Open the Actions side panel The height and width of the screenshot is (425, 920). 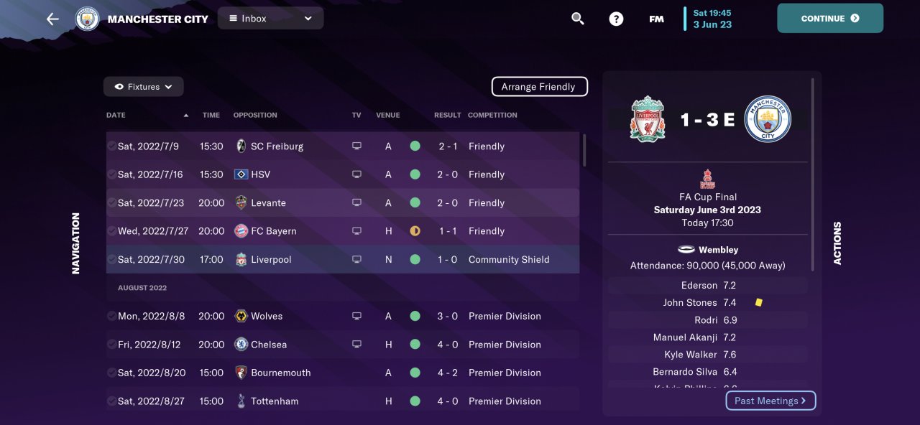pos(837,243)
